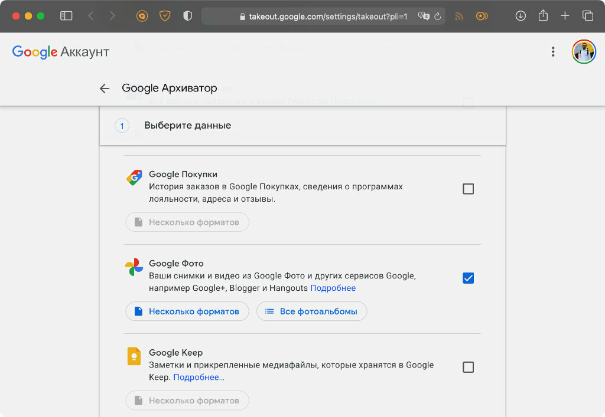Open Все фотоальбомы button

[312, 311]
